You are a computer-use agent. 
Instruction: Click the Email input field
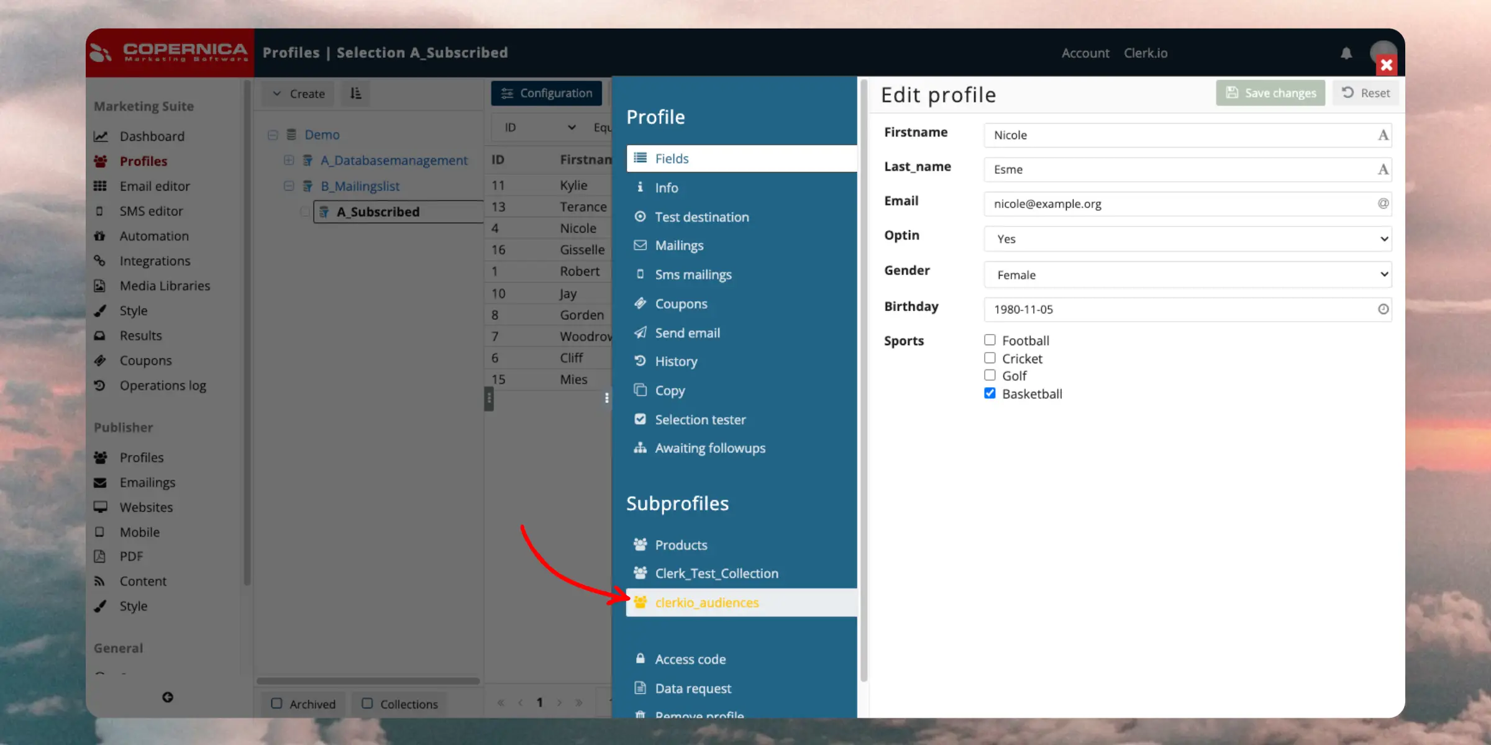click(x=1180, y=204)
